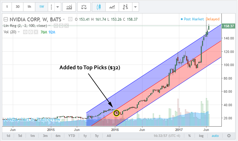The image size is (238, 141).
Task: Open Vol (20) settings gear
Action: pos(31,32)
